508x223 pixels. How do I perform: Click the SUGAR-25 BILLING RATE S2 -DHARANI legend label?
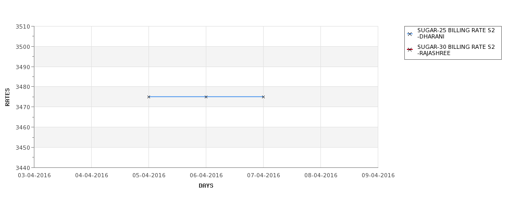point(456,34)
